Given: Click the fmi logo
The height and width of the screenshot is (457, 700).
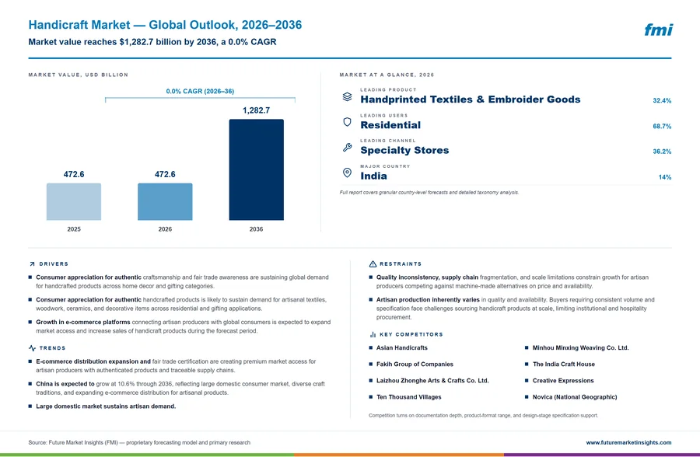Looking at the screenshot, I should [659, 30].
